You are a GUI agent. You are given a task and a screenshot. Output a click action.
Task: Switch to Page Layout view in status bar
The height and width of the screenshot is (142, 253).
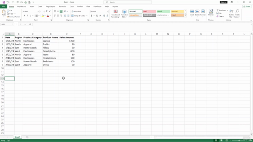221,140
